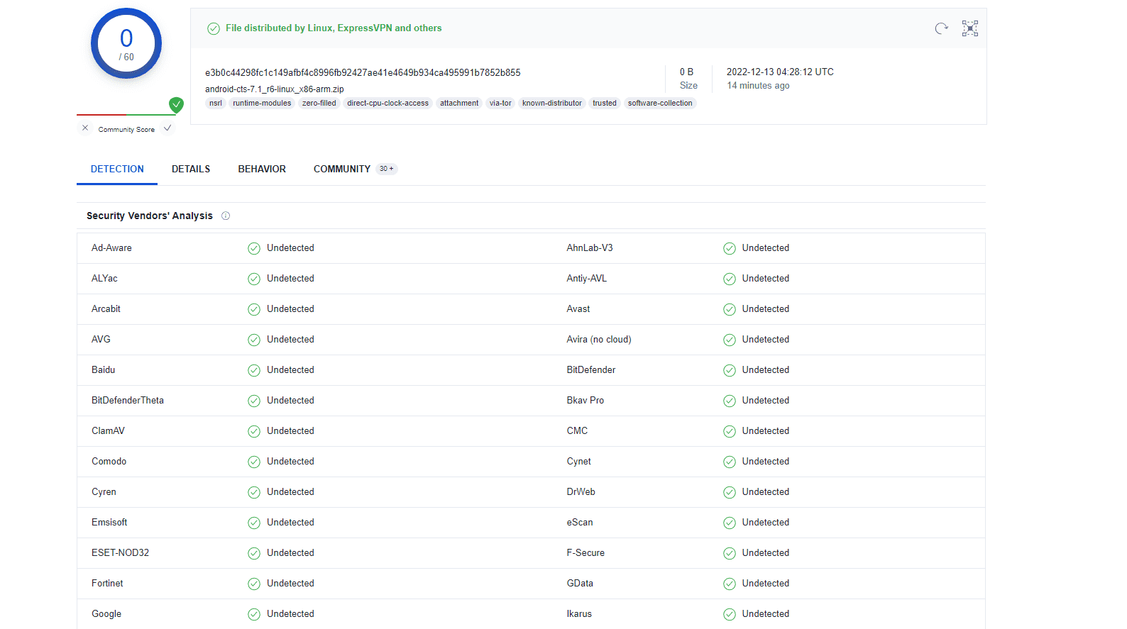Open the BEHAVIOR tab
Screen dimensions: 1127x629
tap(262, 169)
